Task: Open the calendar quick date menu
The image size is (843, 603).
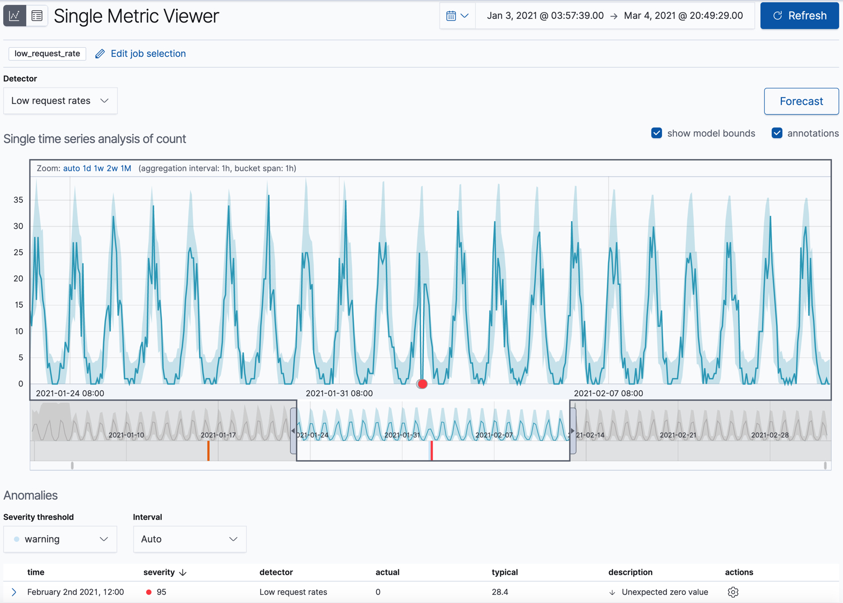Action: coord(457,16)
